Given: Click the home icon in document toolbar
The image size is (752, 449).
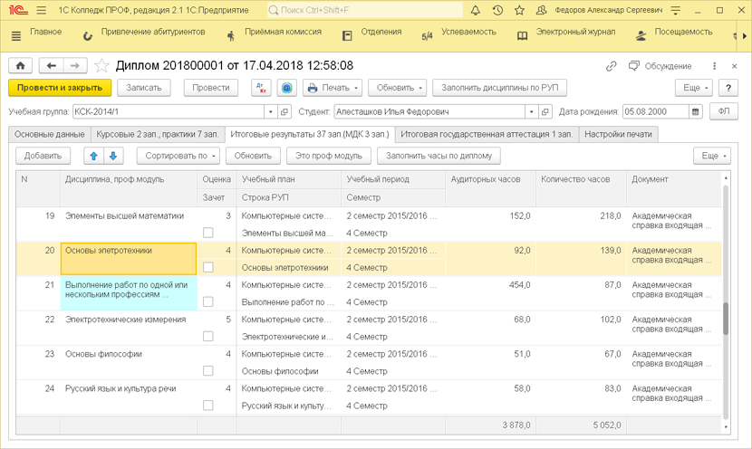Looking at the screenshot, I should [20, 66].
